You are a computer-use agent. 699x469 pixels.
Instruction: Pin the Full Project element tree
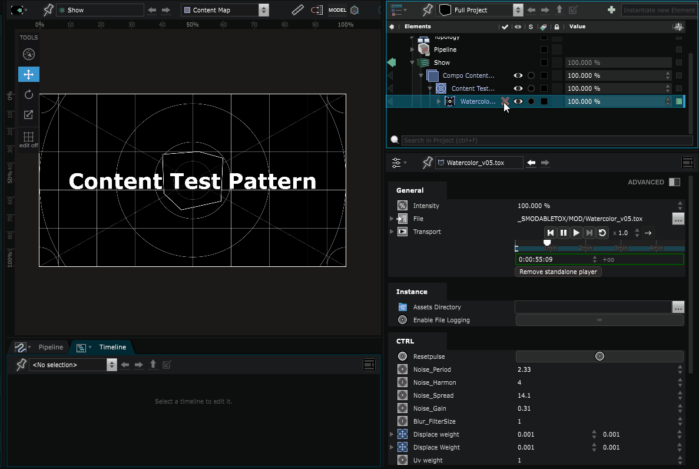click(428, 10)
